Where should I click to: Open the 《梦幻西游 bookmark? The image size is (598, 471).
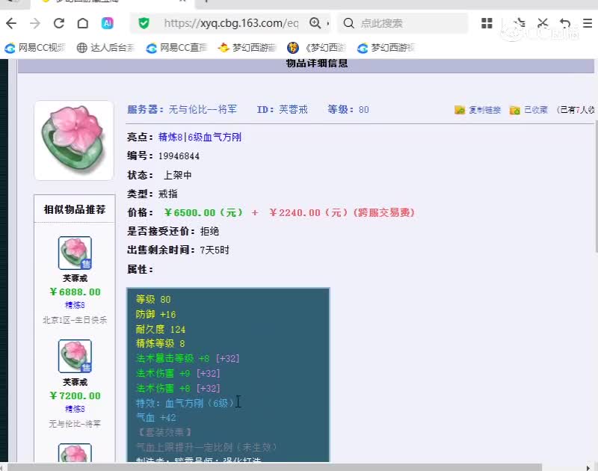click(x=316, y=48)
